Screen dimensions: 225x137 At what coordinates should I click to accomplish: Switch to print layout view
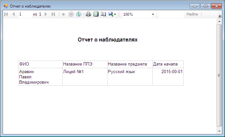point(96,14)
